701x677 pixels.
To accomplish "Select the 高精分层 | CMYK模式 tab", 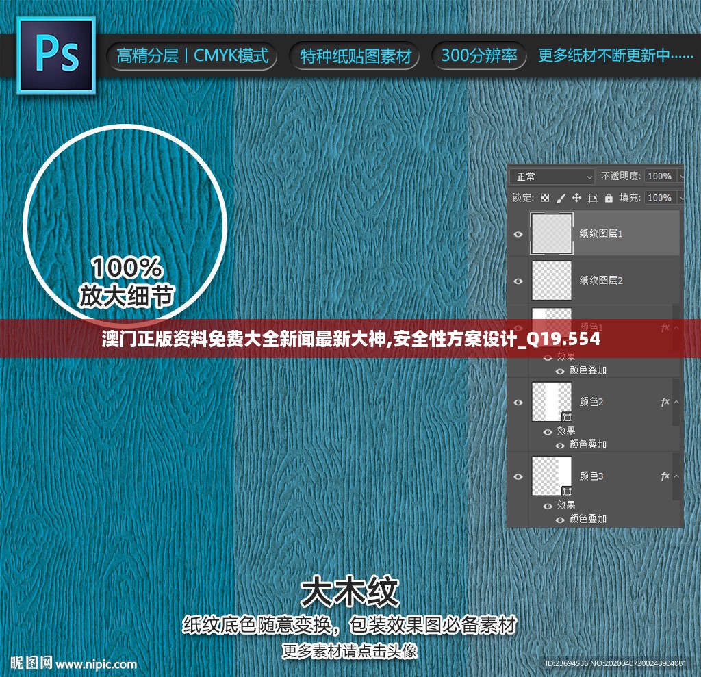I will [192, 55].
